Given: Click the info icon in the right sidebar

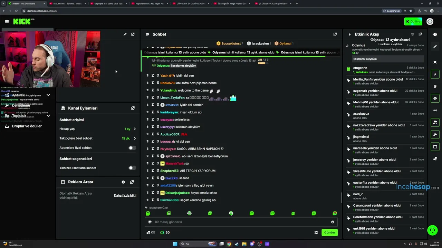Looking at the screenshot, I should pyautogui.click(x=435, y=34).
